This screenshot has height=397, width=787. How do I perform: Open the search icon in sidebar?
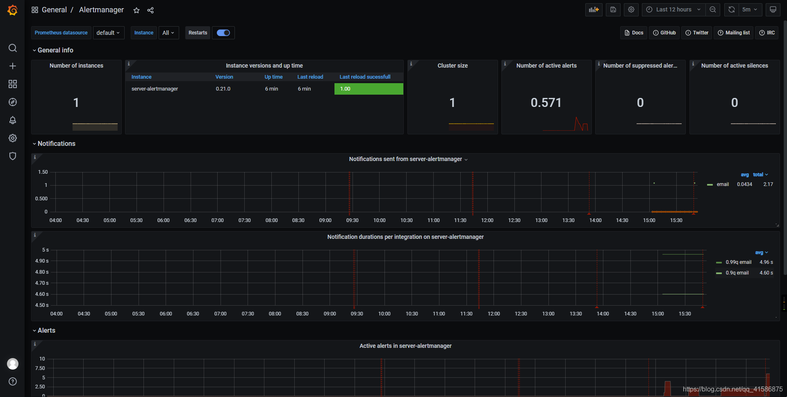(x=13, y=48)
